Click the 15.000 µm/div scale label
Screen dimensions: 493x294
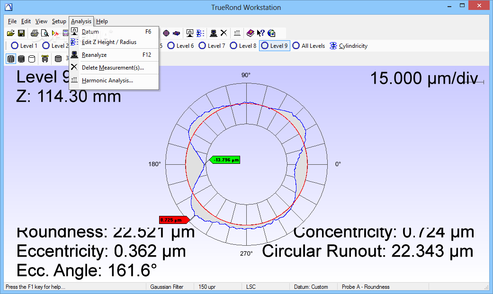tap(424, 78)
